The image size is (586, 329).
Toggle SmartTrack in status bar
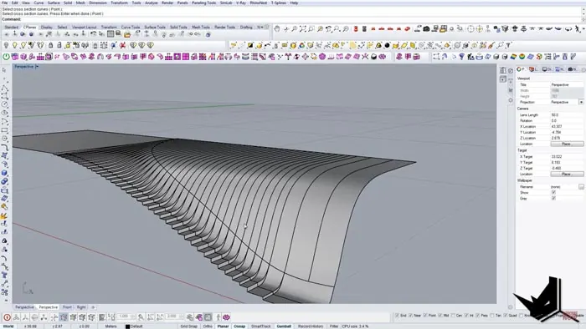(x=260, y=326)
